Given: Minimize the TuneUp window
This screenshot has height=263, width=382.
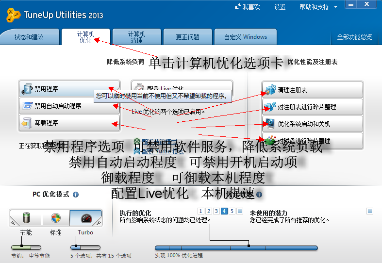Looking at the screenshot, I should pos(351,4).
